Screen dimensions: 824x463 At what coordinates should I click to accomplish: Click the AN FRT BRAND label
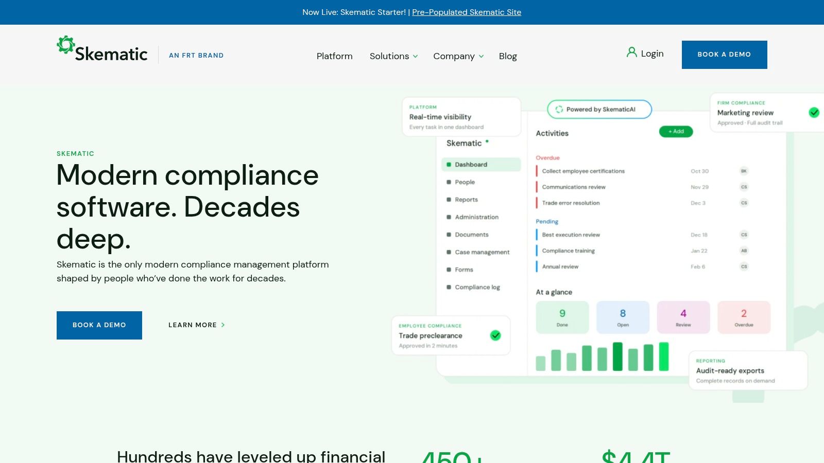click(196, 55)
